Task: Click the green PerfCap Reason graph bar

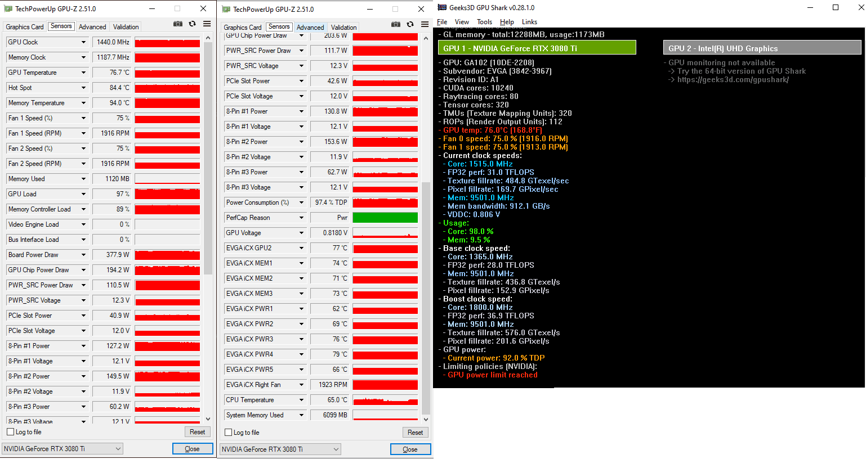Action: (x=386, y=217)
